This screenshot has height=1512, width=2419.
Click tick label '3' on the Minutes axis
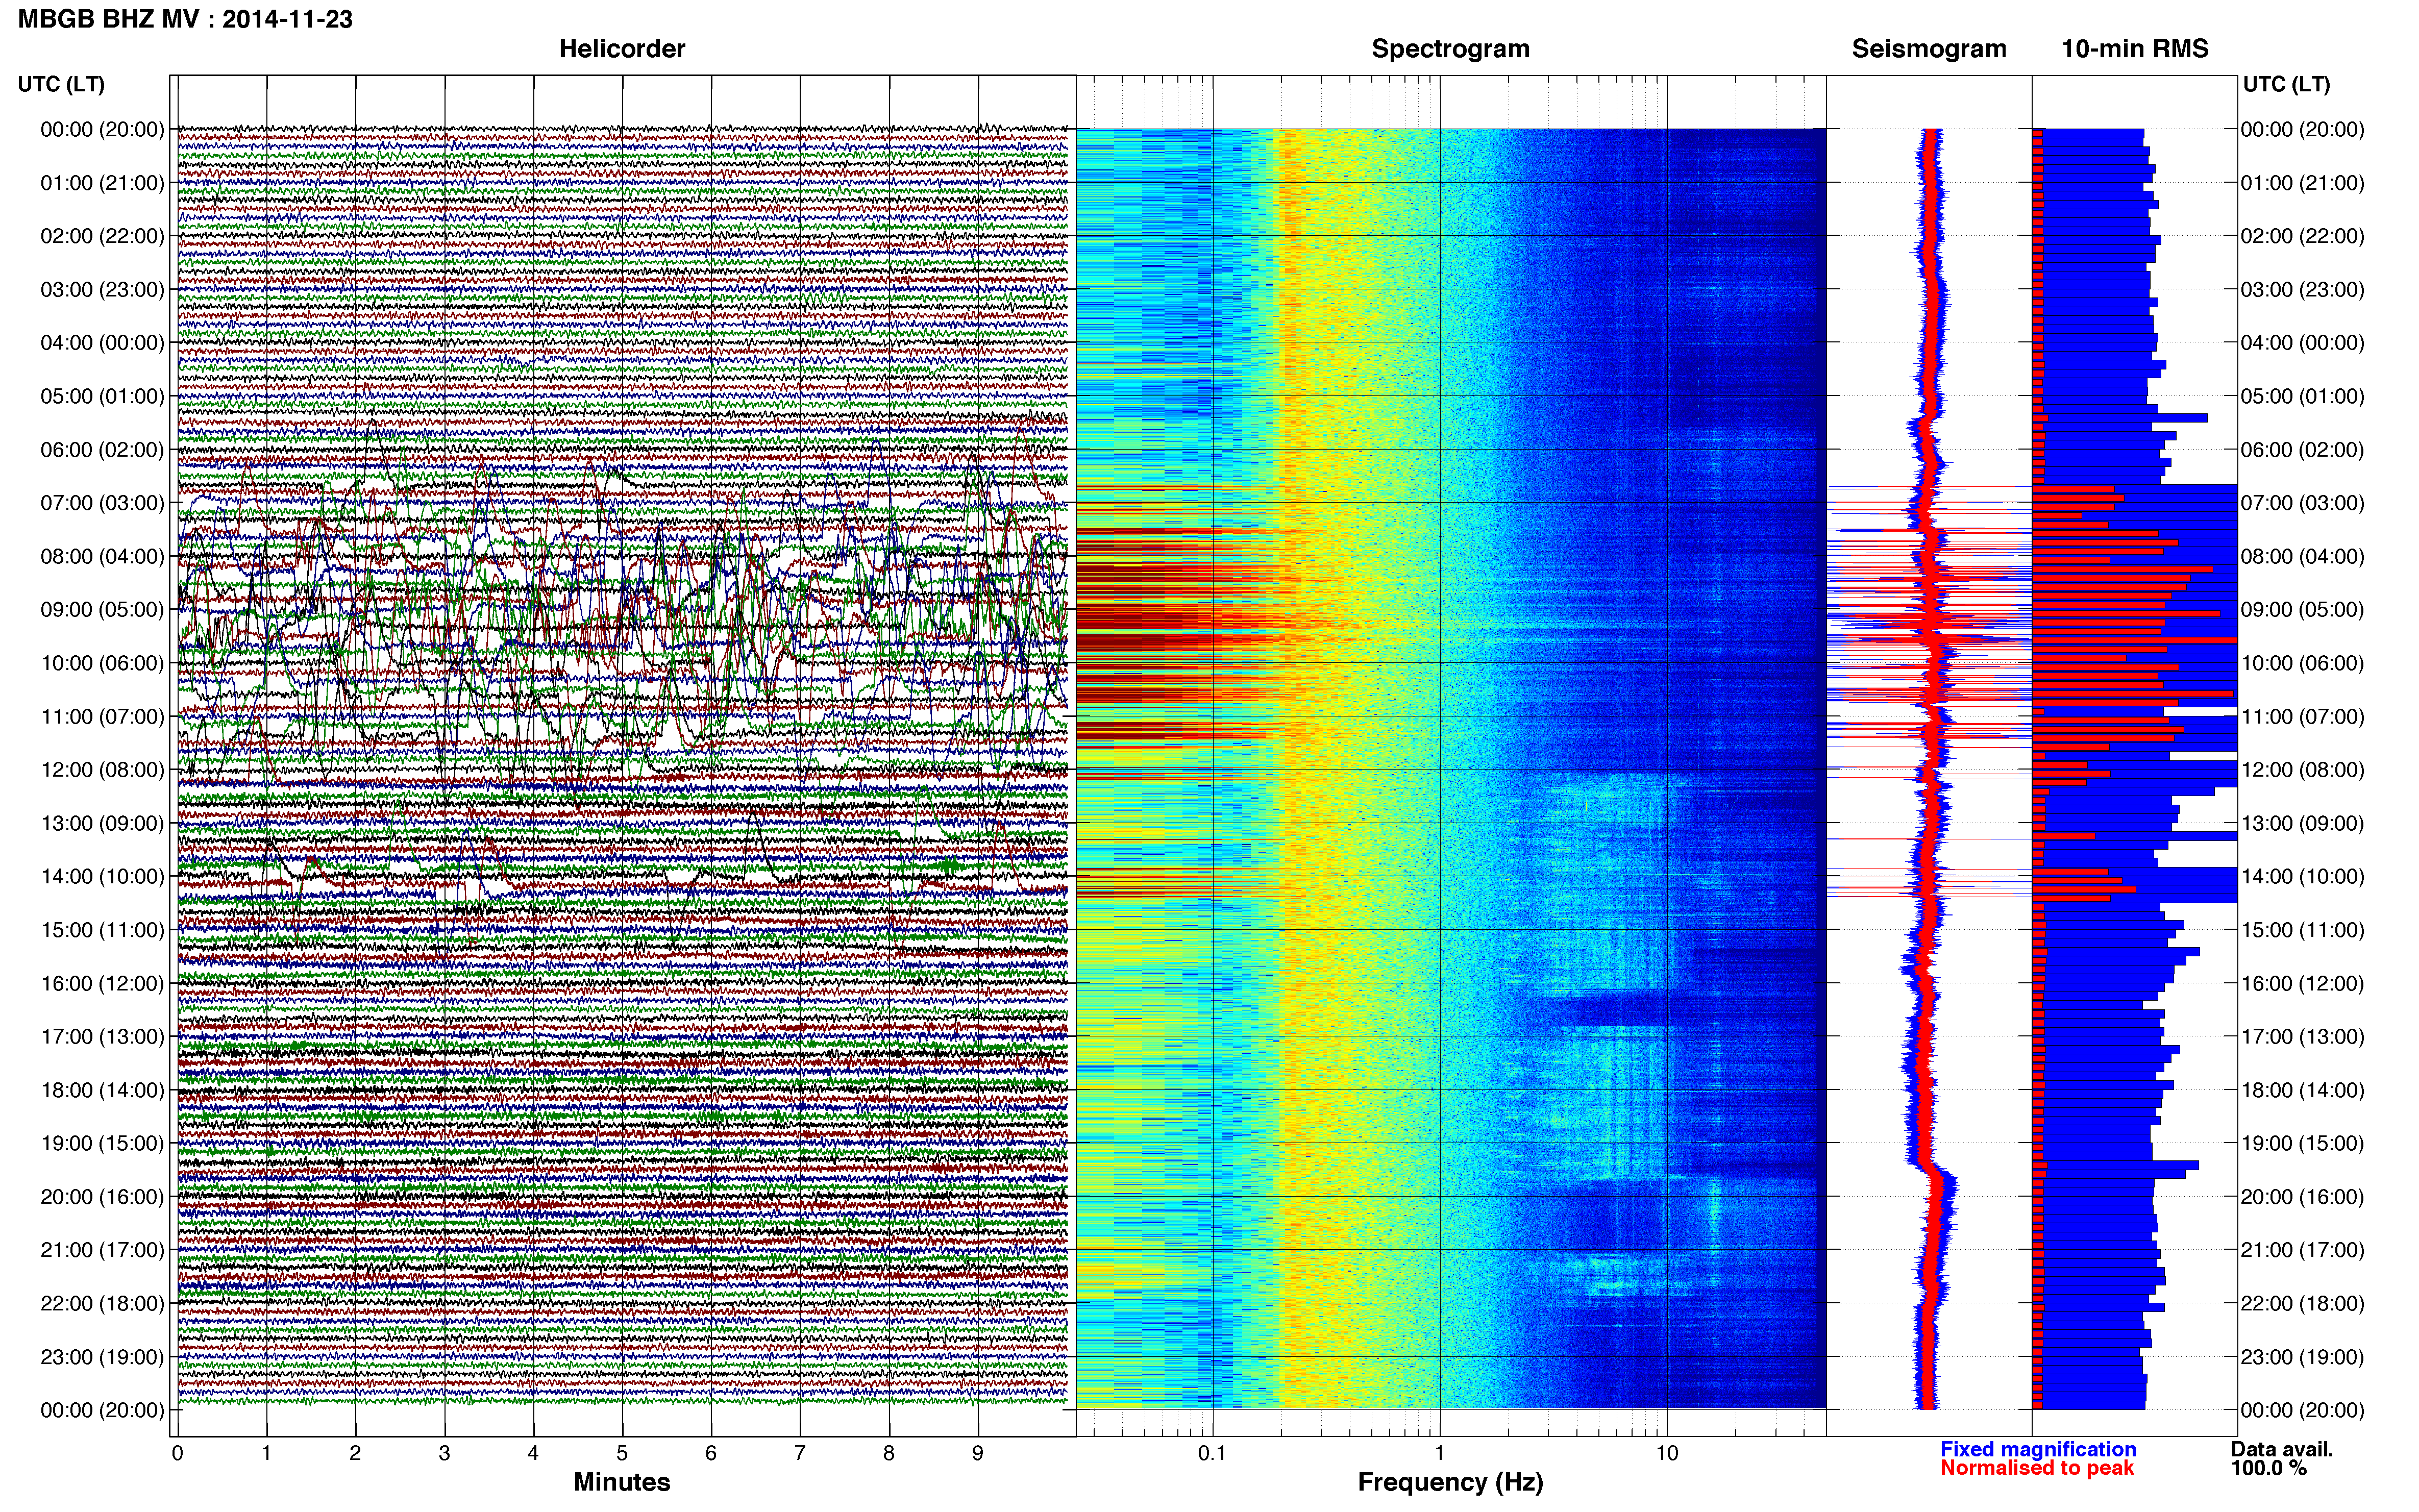pos(444,1454)
